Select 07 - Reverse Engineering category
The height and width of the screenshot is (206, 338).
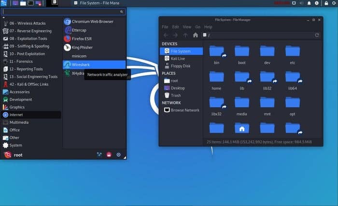pos(31,31)
